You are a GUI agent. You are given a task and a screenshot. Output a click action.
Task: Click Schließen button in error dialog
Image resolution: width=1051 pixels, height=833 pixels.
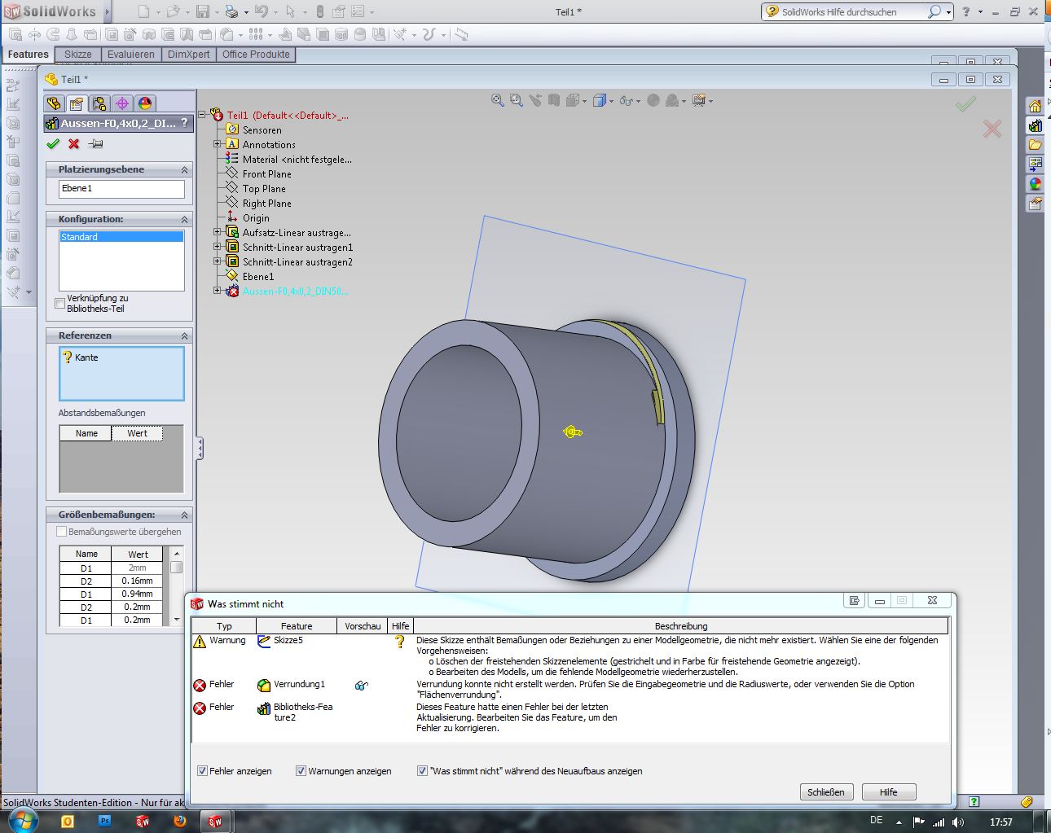pyautogui.click(x=826, y=792)
